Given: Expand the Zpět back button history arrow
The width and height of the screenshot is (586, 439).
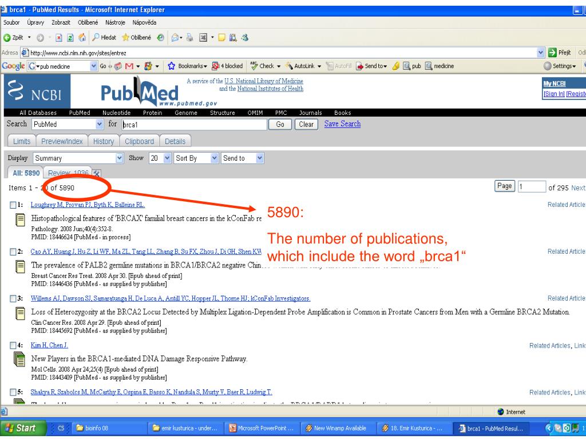Looking at the screenshot, I should (x=30, y=38).
